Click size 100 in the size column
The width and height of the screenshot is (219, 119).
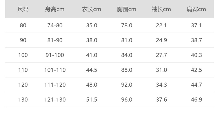click(23, 55)
